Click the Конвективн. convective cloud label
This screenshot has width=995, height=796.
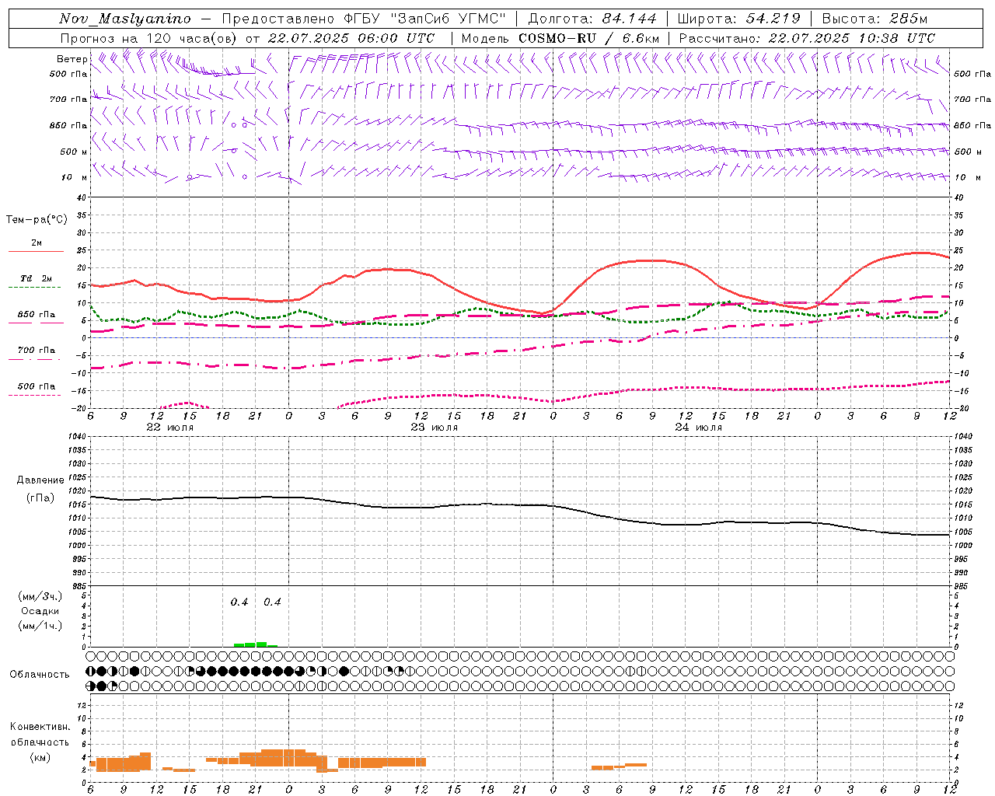point(40,727)
